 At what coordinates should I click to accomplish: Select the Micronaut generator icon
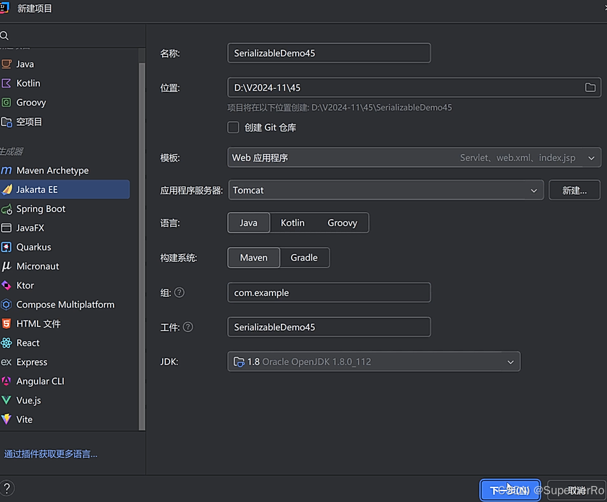6,266
